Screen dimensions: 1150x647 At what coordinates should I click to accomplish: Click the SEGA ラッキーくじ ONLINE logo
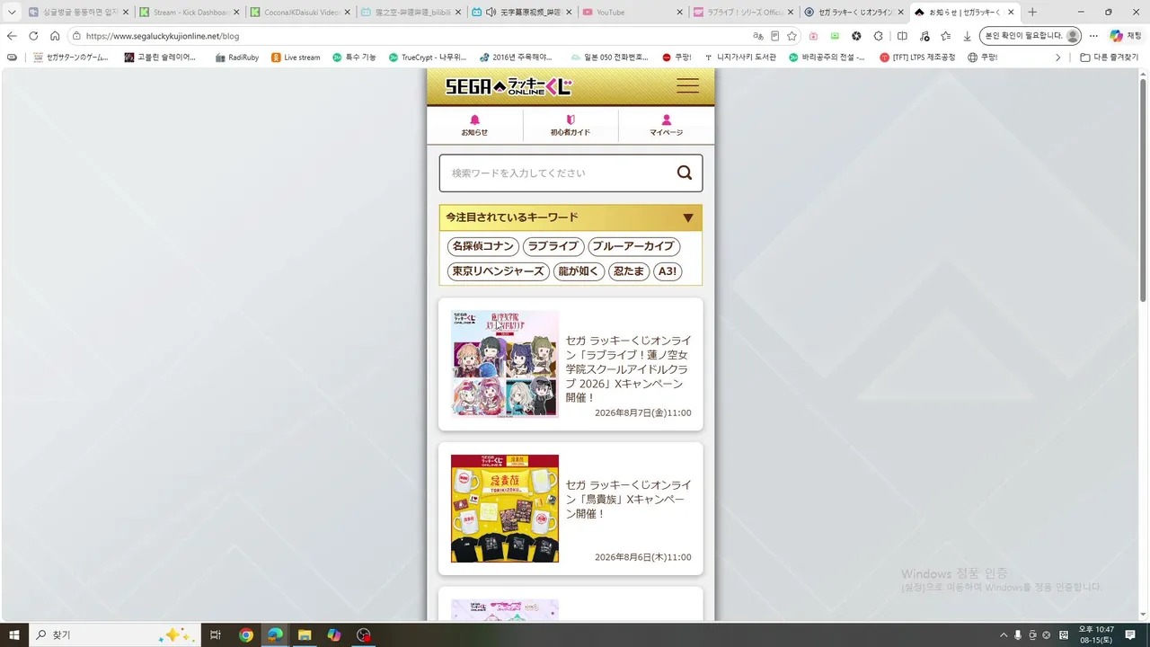[509, 86]
